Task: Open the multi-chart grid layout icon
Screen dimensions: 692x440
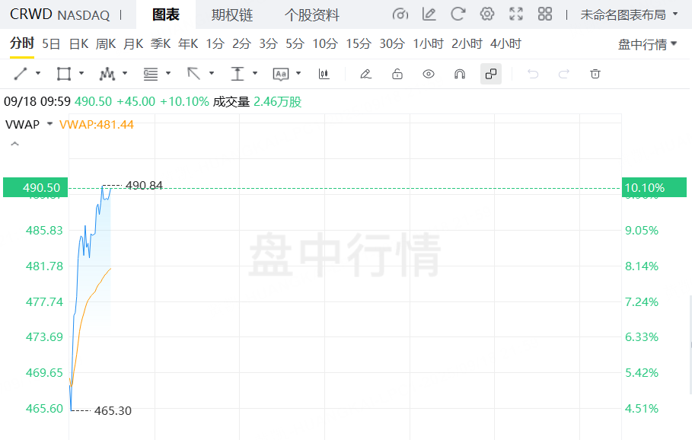Action: coord(545,14)
